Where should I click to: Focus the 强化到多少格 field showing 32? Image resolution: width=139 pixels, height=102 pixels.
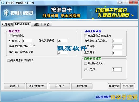[62, 41]
